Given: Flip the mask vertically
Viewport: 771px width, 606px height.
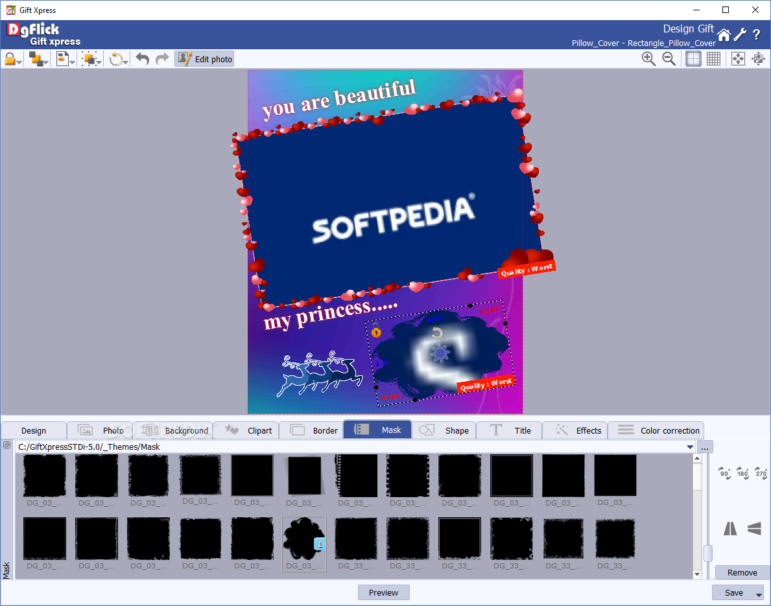Looking at the screenshot, I should coord(754,528).
